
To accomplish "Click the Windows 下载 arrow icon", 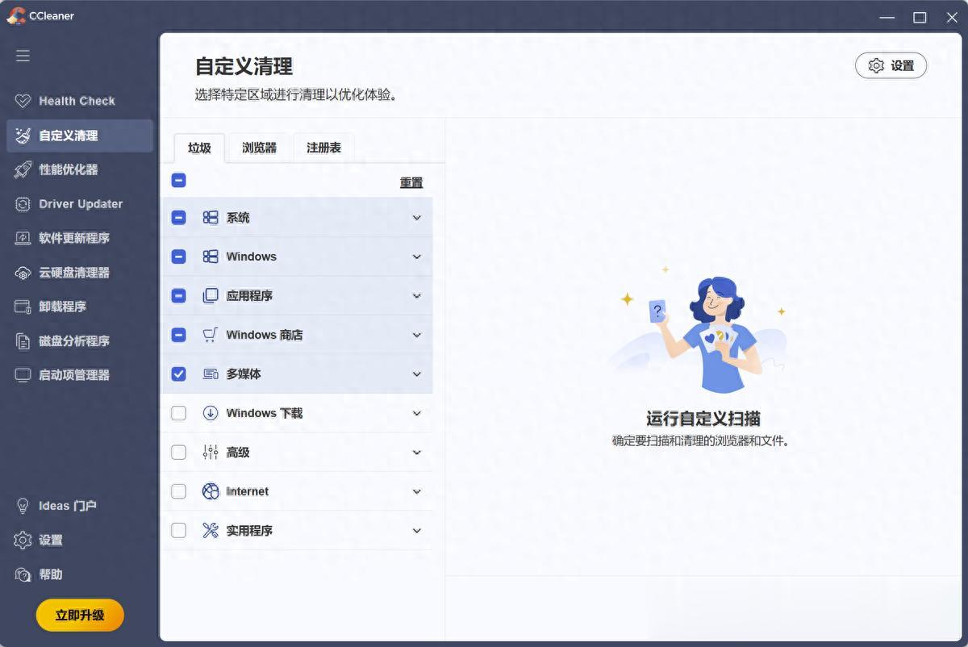I will [211, 413].
